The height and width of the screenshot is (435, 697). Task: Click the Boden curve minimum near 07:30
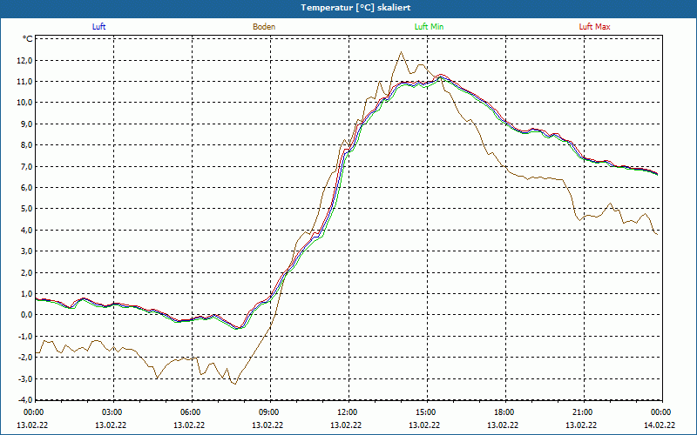pos(235,384)
